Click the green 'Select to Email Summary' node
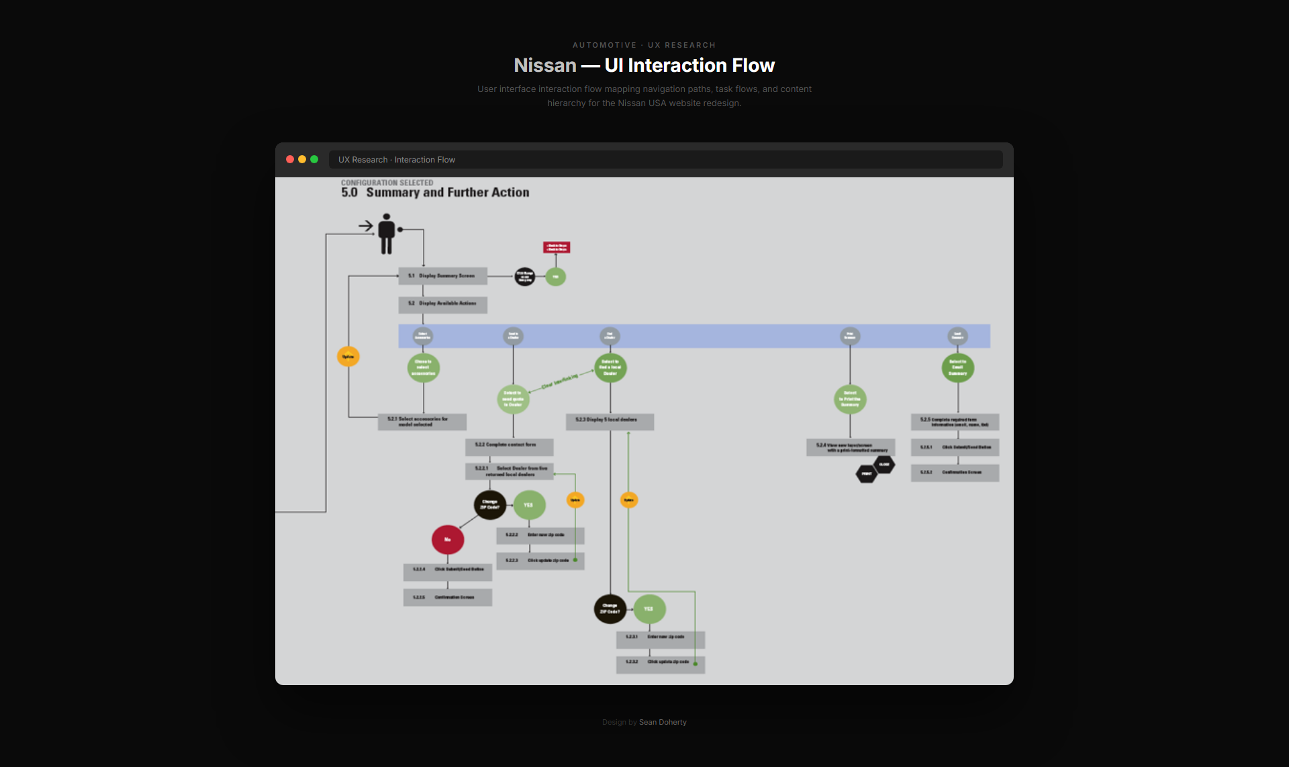 pos(957,368)
